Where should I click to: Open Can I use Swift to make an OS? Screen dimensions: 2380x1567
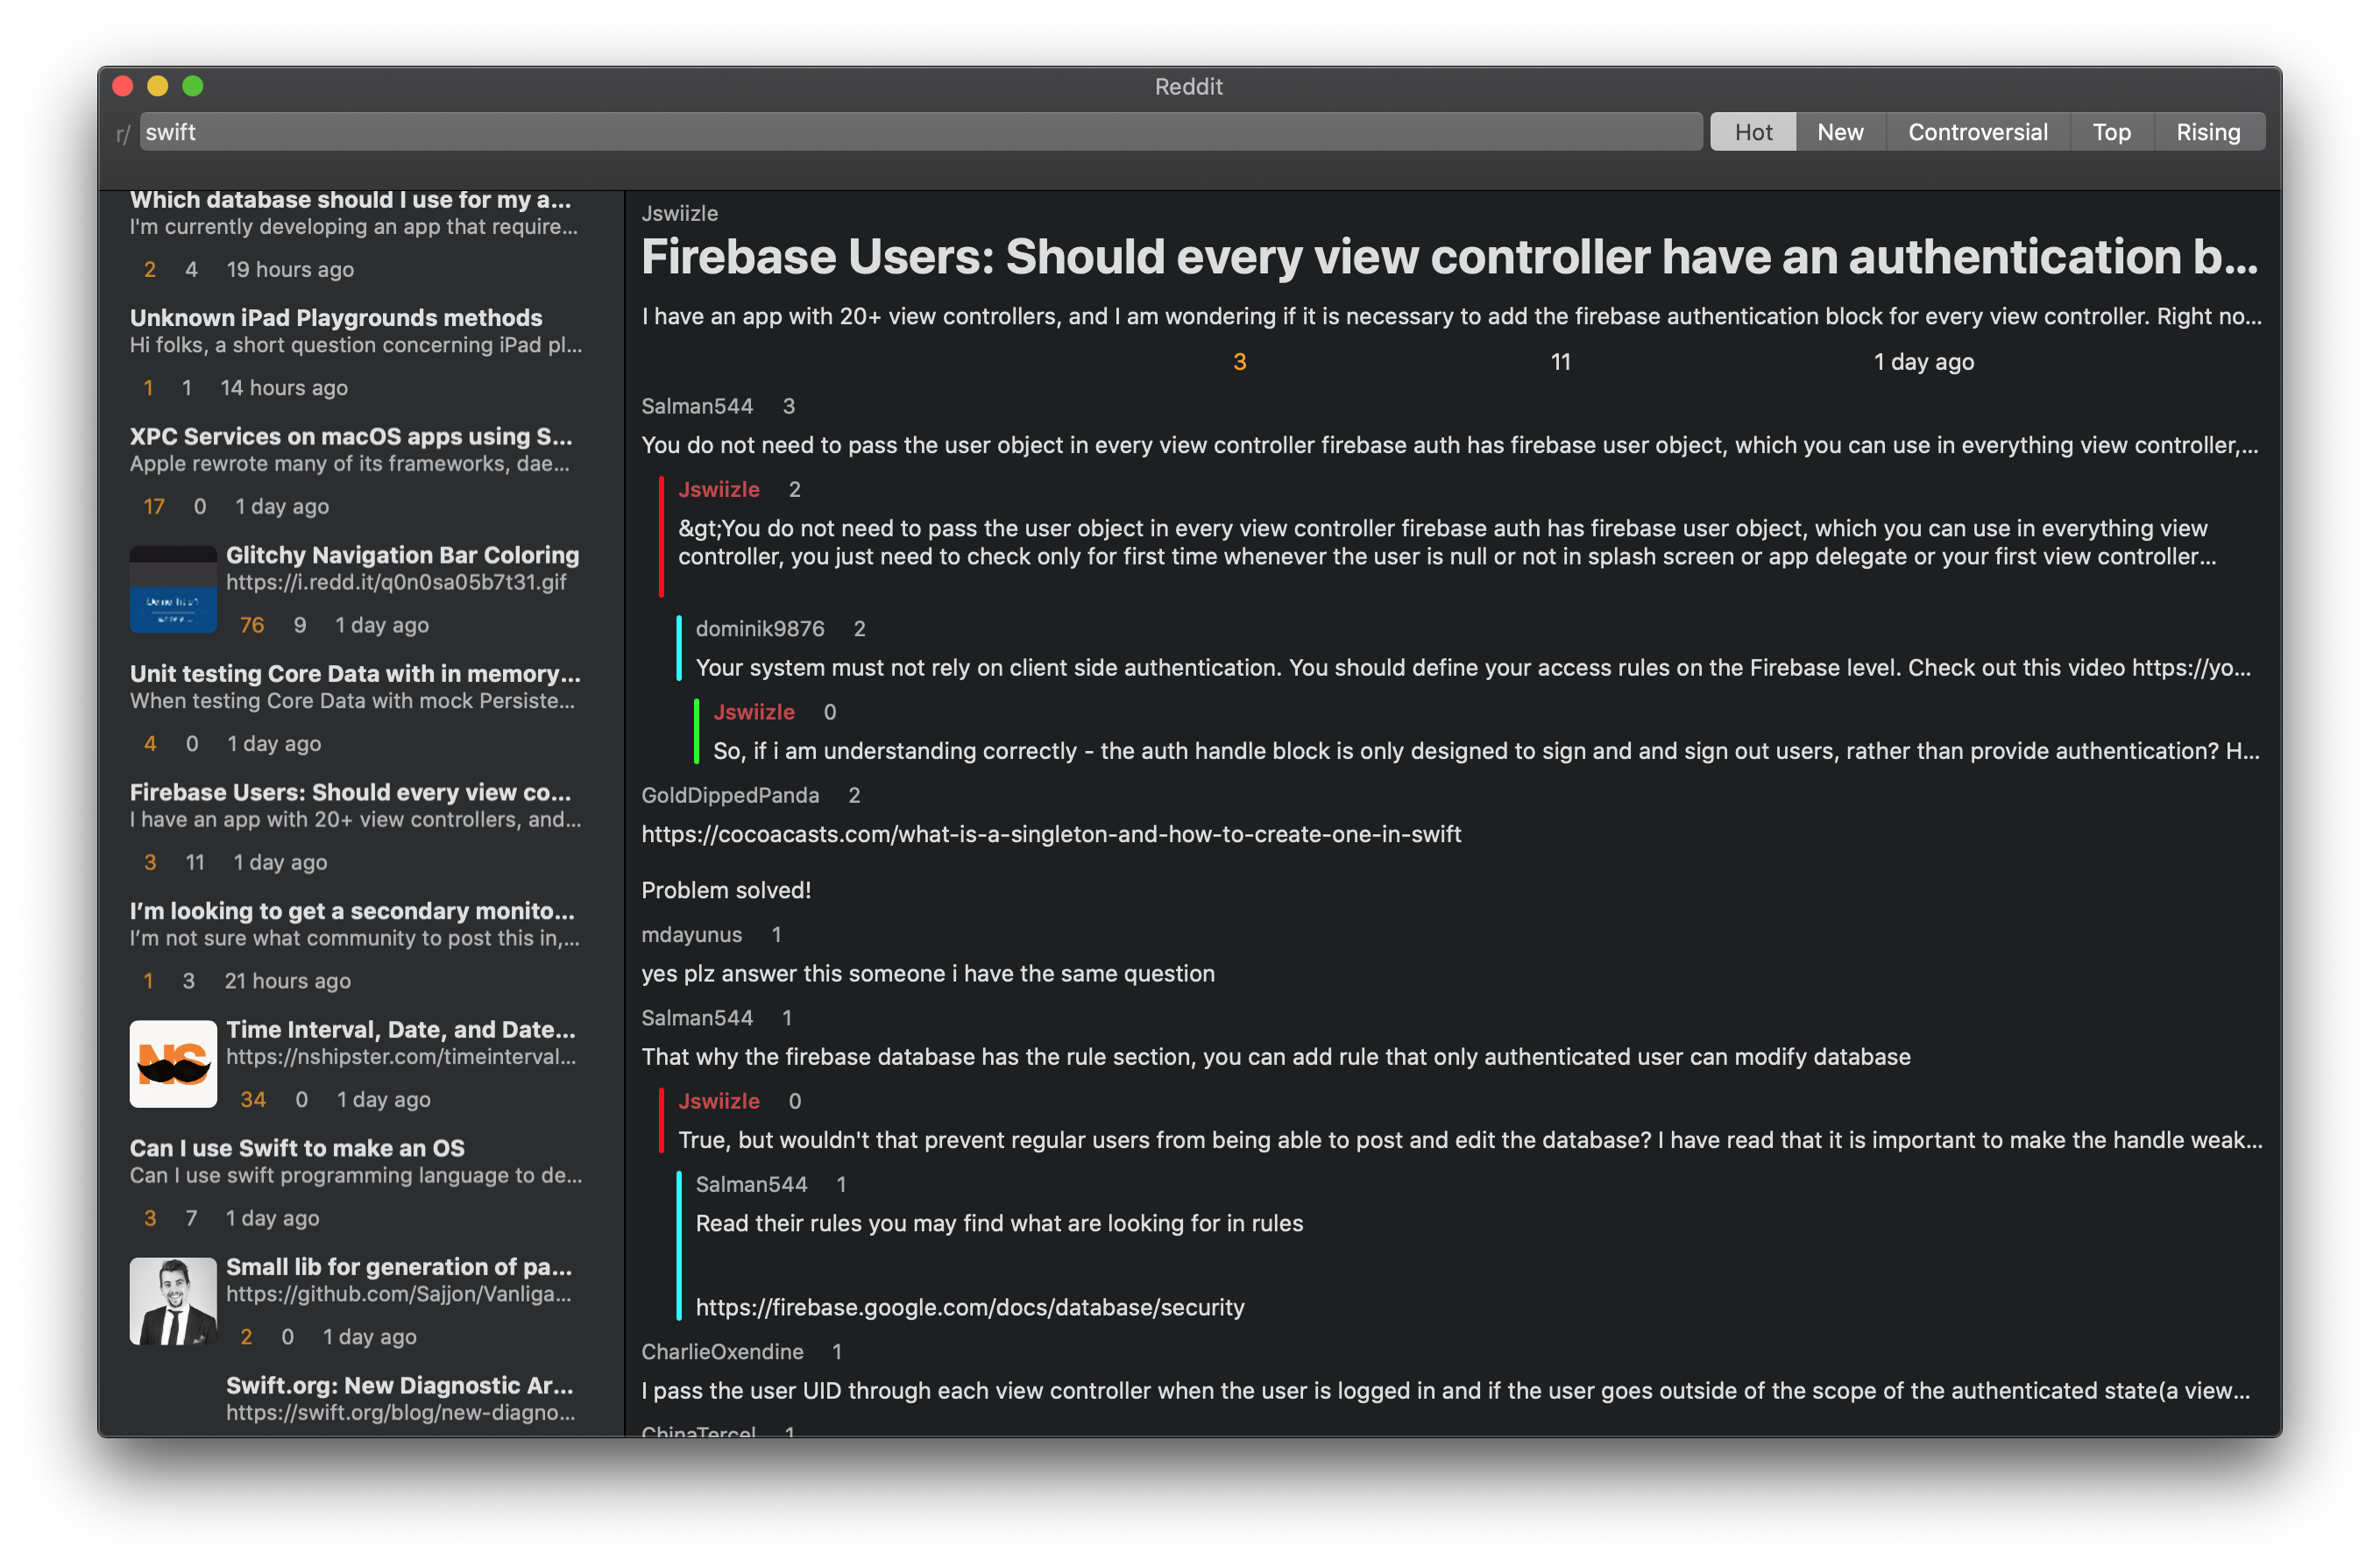[297, 1148]
